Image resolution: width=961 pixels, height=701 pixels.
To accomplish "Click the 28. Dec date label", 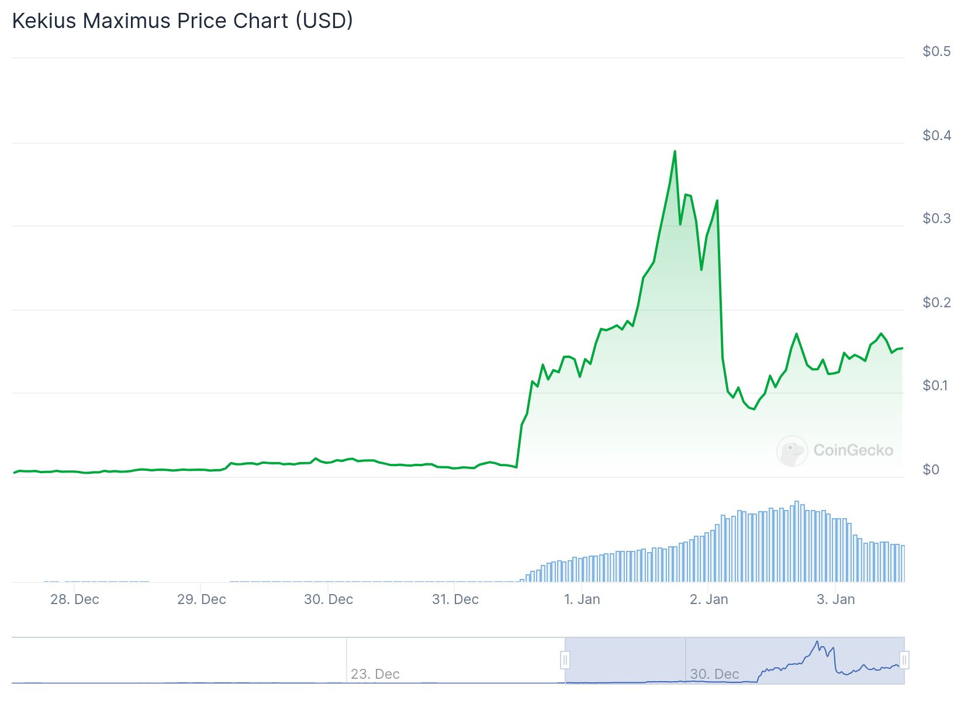I will pos(75,599).
